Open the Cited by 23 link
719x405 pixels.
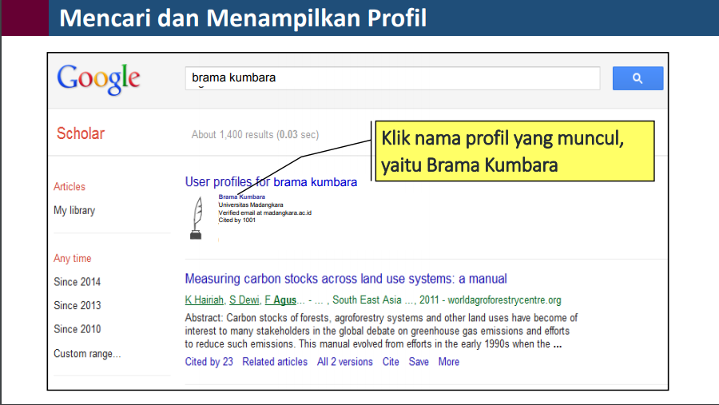pyautogui.click(x=209, y=362)
